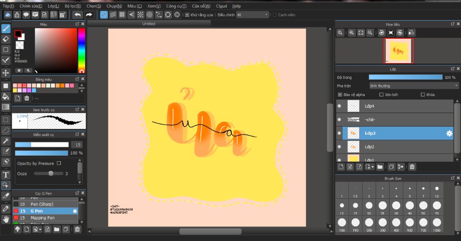The image size is (461, 241).
Task: Select the Gradient tool
Action: (6, 107)
